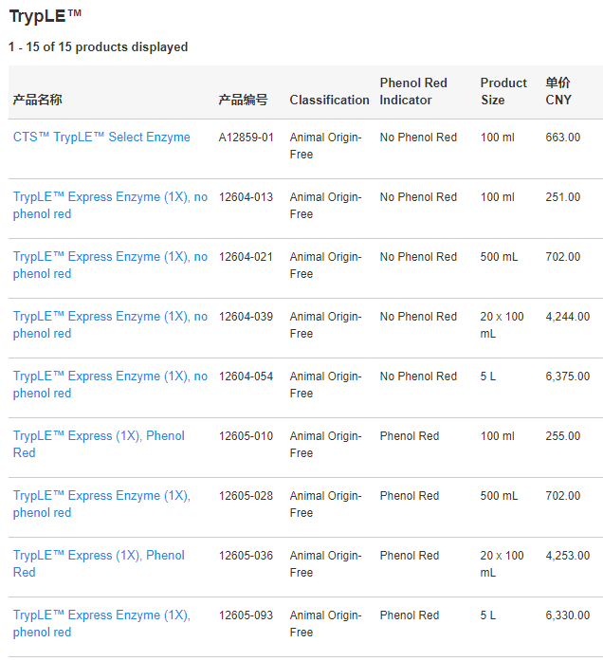Image resolution: width=603 pixels, height=661 pixels.
Task: Open TrypLE Express Enzyme link for 12605-093
Action: point(101,623)
